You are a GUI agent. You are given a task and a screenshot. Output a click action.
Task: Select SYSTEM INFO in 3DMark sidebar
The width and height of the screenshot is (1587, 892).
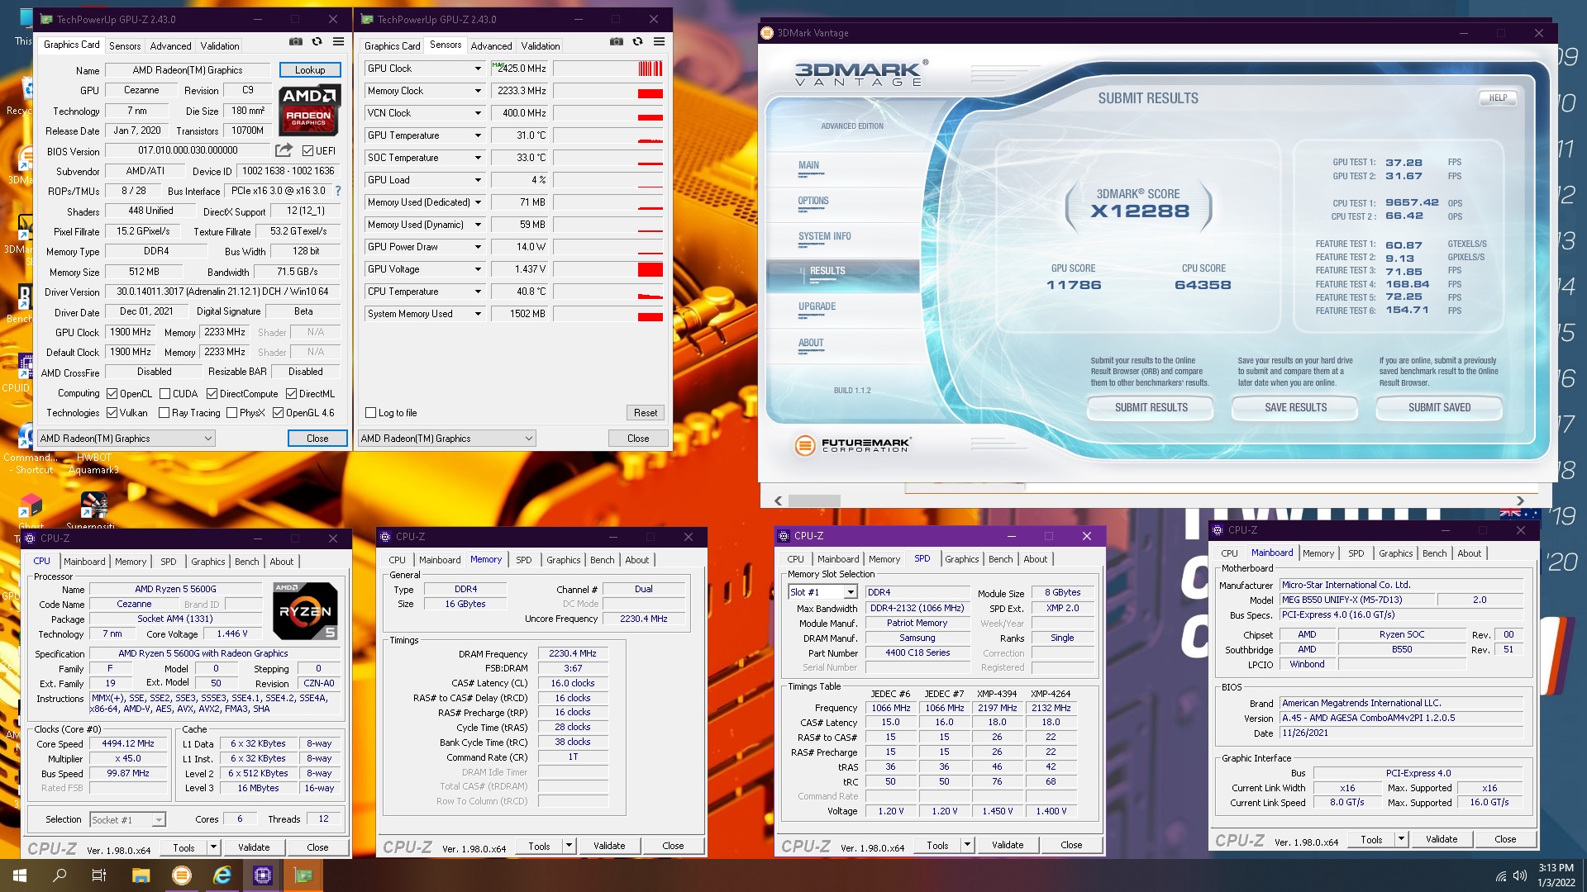824,236
